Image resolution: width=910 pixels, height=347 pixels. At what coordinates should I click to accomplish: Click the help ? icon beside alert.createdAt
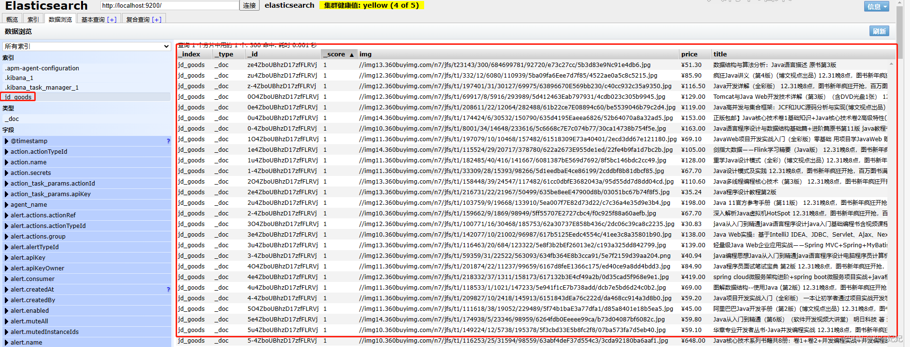(x=168, y=290)
